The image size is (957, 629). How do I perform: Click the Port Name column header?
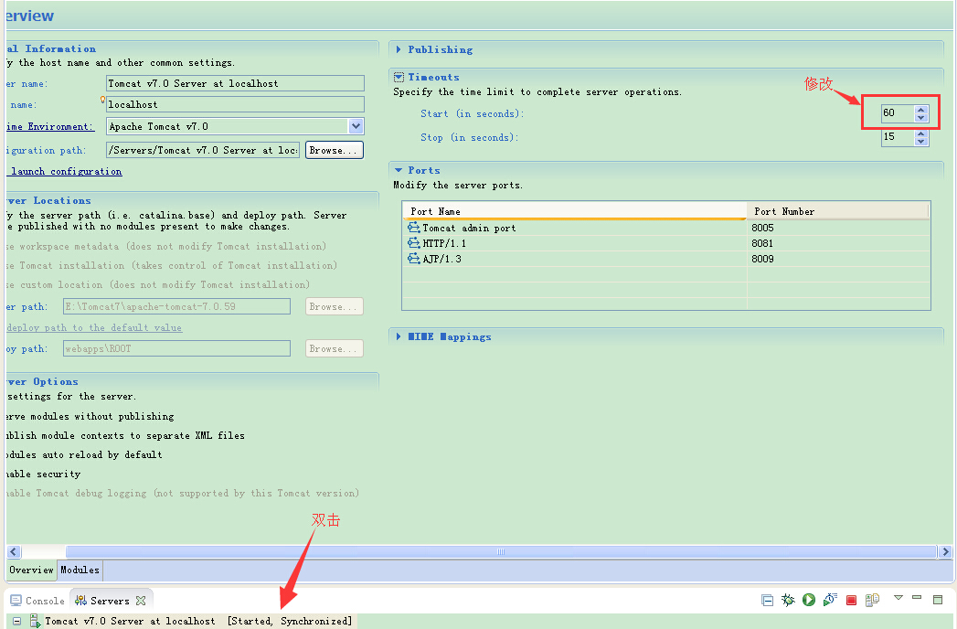[x=574, y=211]
